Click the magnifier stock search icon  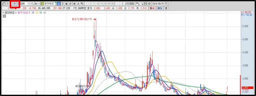(x=32, y=3)
